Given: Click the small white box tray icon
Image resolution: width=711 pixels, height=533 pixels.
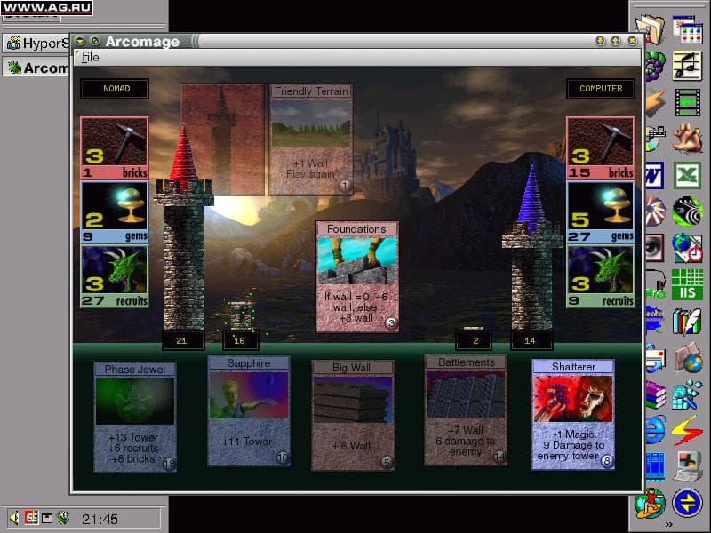Looking at the screenshot, I should click(x=47, y=518).
